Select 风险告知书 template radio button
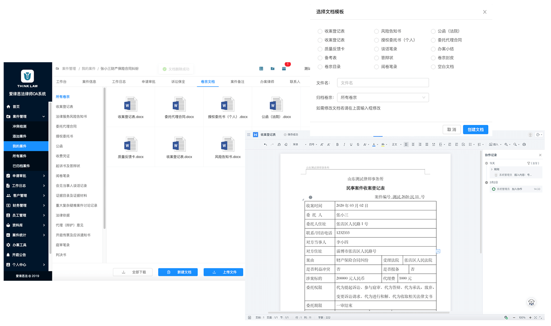Image resolution: width=551 pixels, height=326 pixels. tap(377, 31)
